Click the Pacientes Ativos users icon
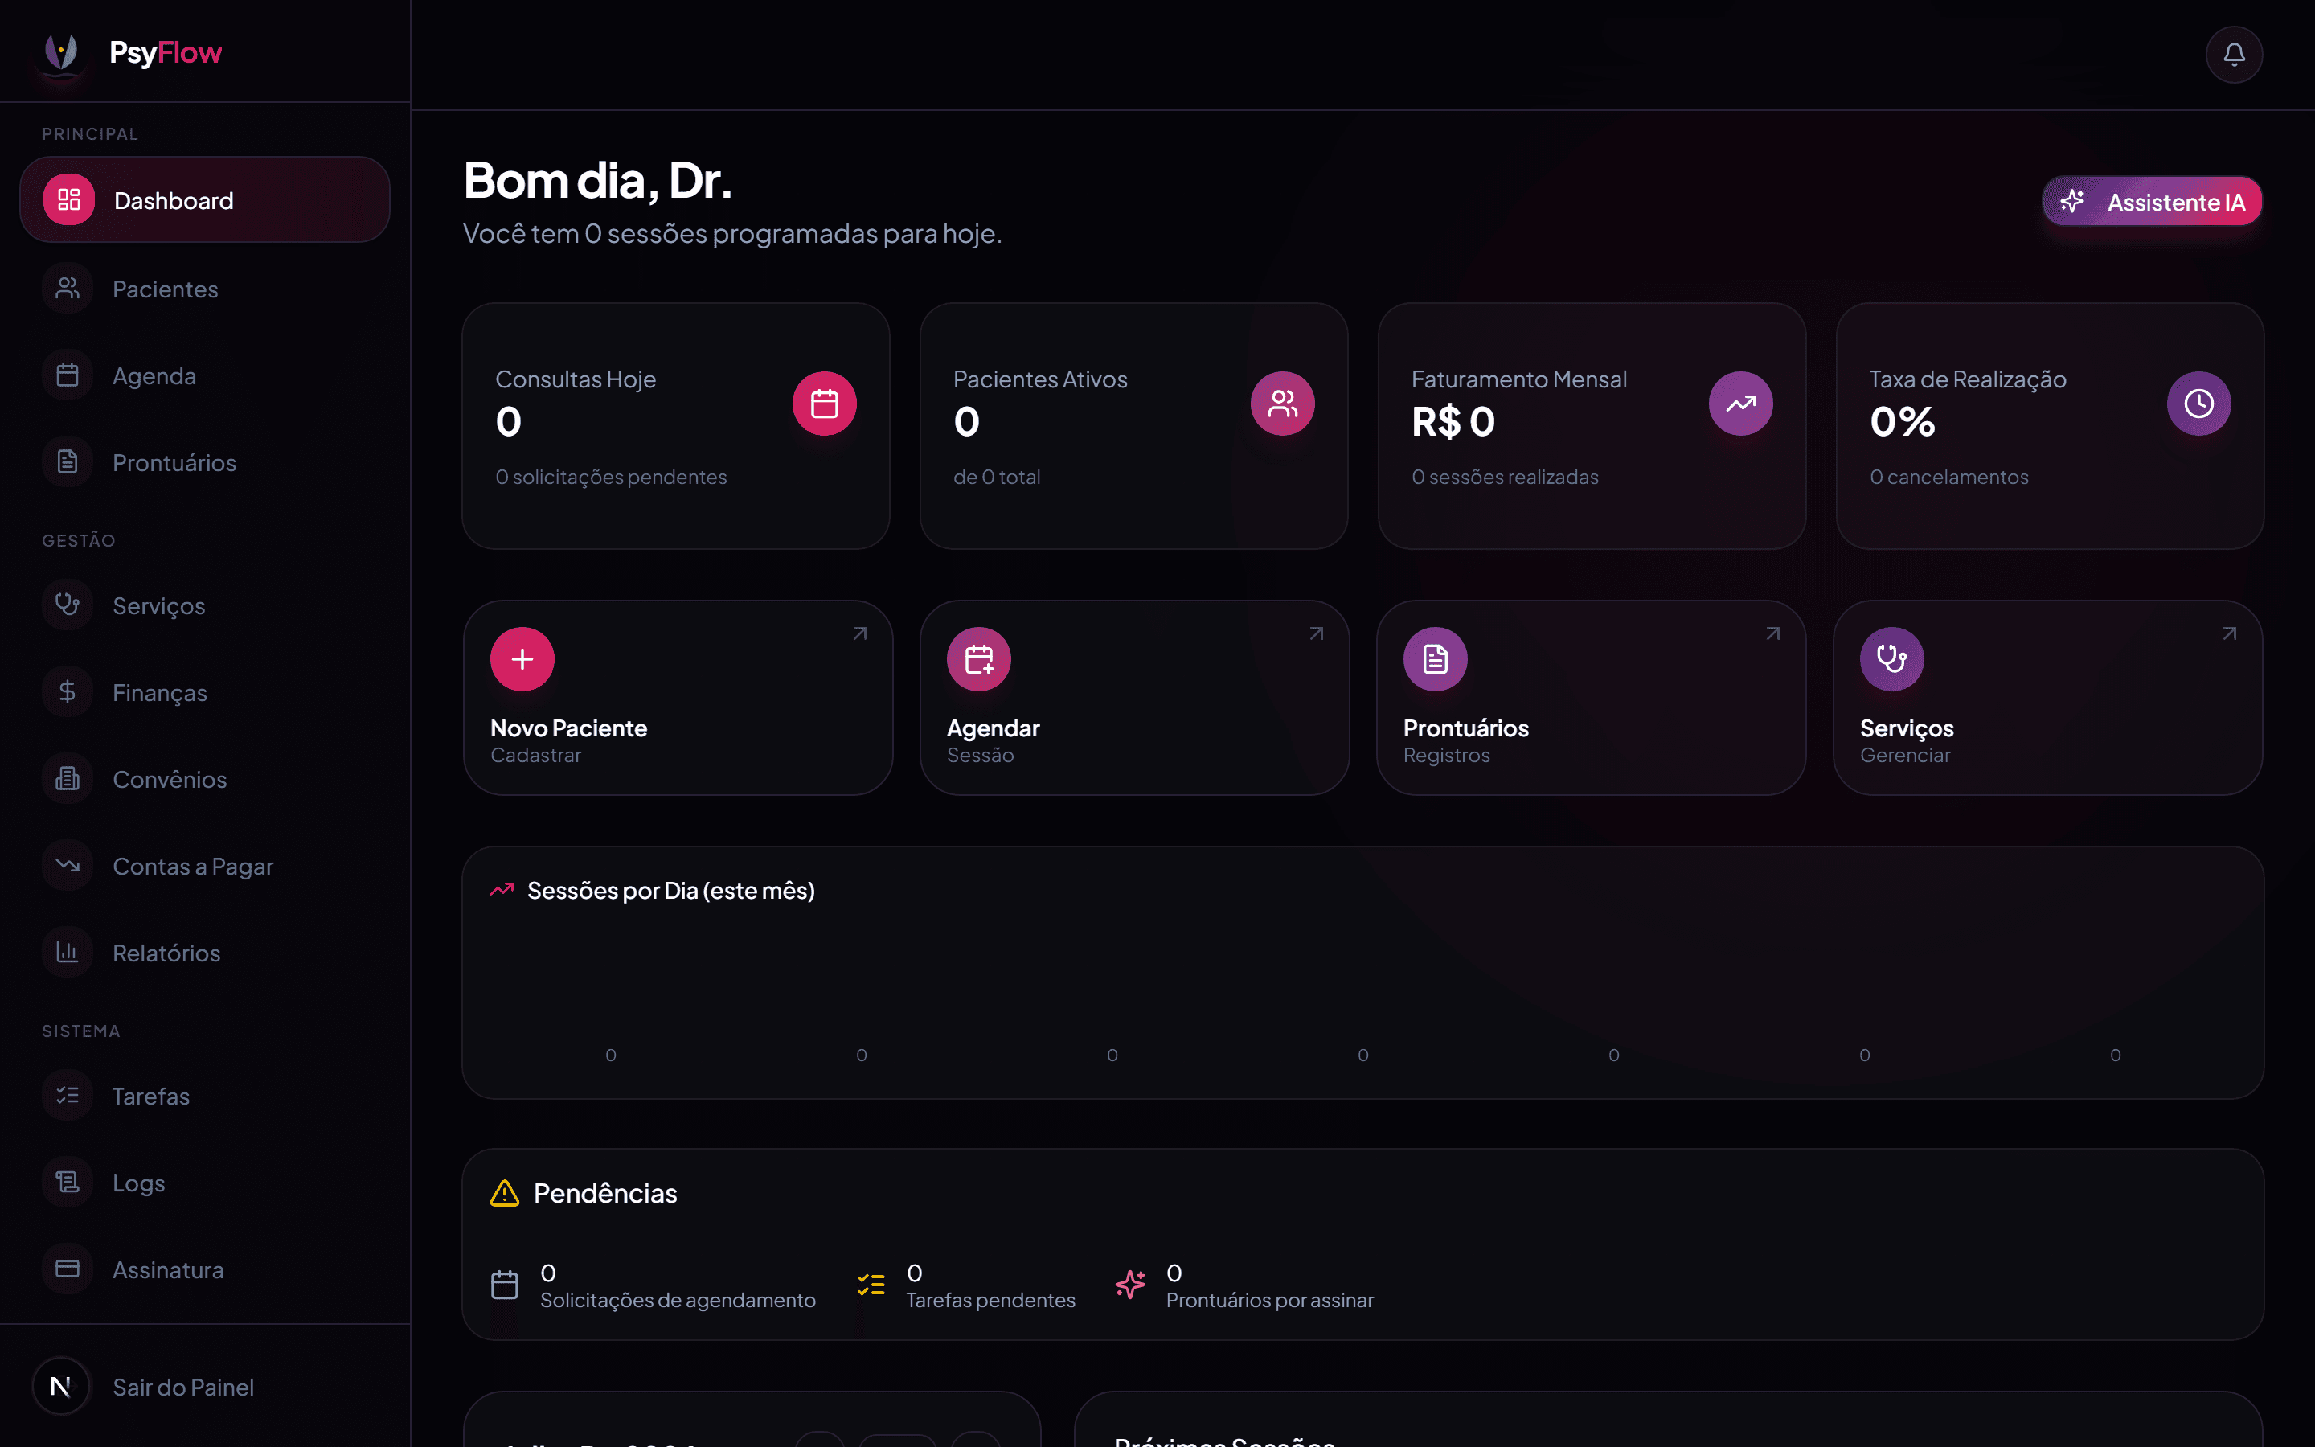This screenshot has height=1447, width=2315. tap(1283, 404)
